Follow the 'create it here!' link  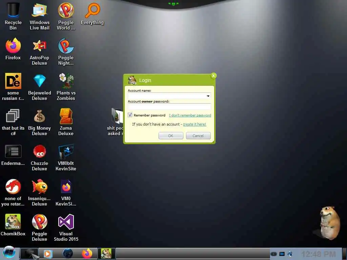click(x=194, y=124)
